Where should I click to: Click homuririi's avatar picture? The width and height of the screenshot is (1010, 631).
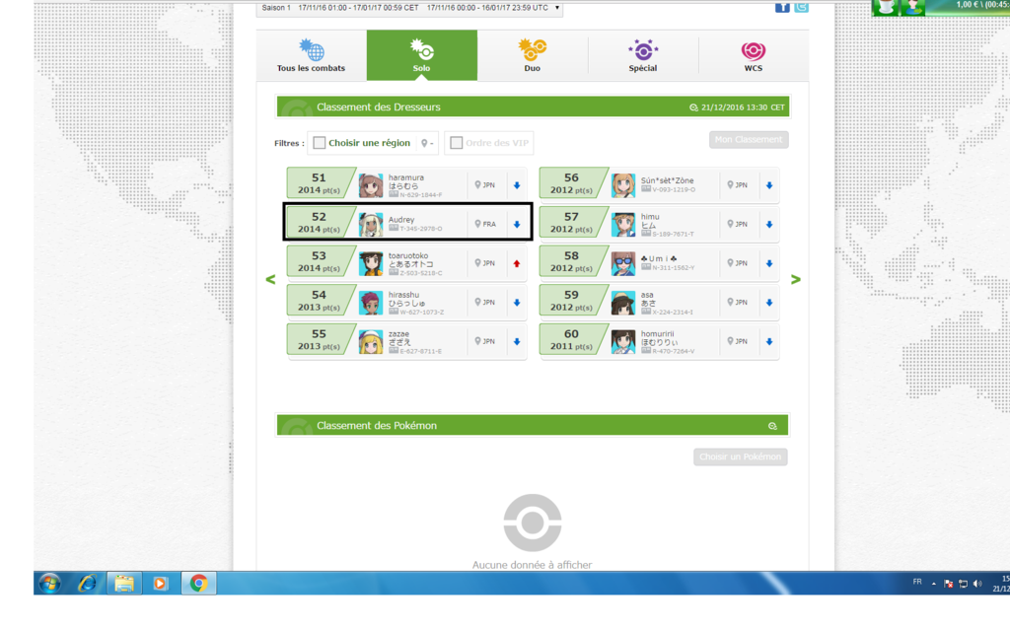pos(623,342)
